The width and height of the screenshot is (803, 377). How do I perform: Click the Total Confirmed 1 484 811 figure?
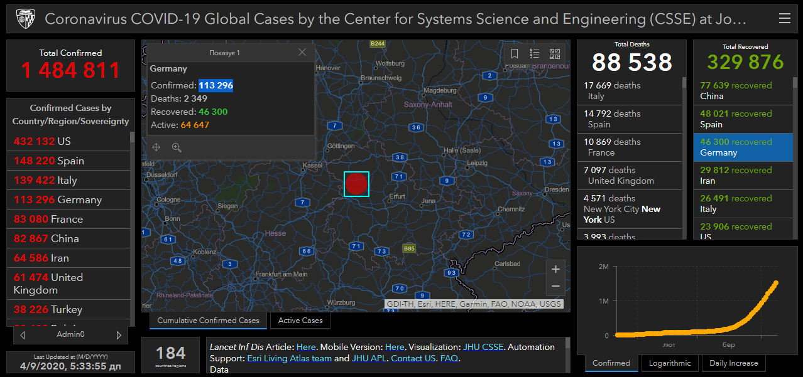click(x=70, y=70)
